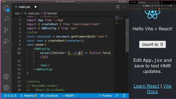This screenshot has height=99, width=176.
Task: Click the browser home button
Action: click(140, 6)
